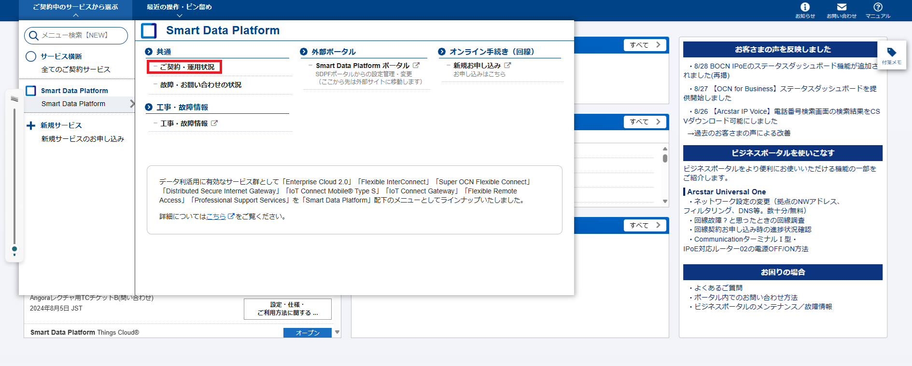Click the 新規お申し込み link
Screen dimensions: 912x366
tap(477, 66)
